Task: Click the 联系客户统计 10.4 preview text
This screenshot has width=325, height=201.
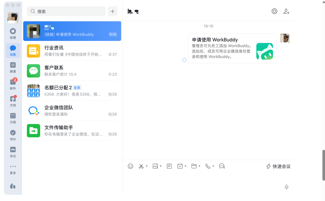Action: [x=60, y=74]
